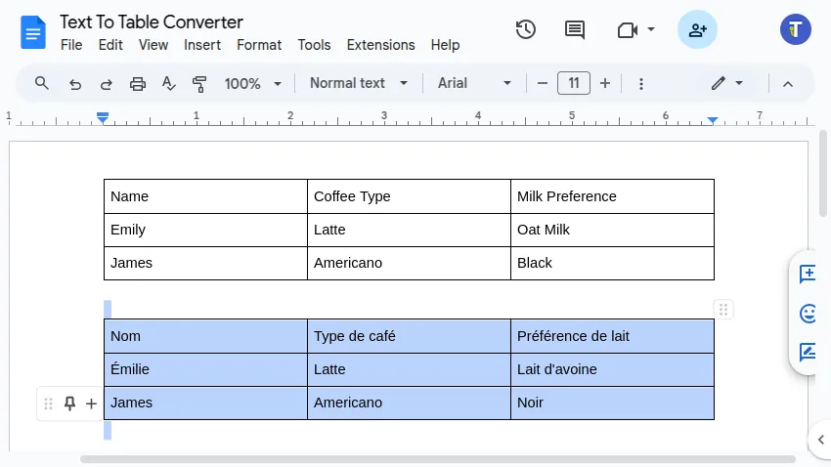The image size is (831, 467).
Task: Click the spelling and grammar check icon
Action: pyautogui.click(x=169, y=84)
